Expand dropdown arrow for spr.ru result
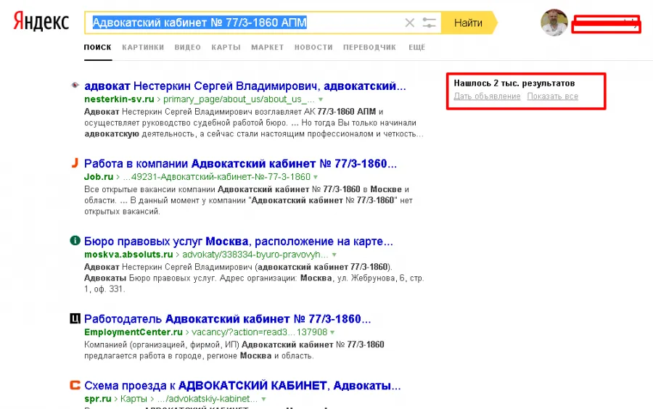This screenshot has width=653, height=409. pyautogui.click(x=263, y=399)
